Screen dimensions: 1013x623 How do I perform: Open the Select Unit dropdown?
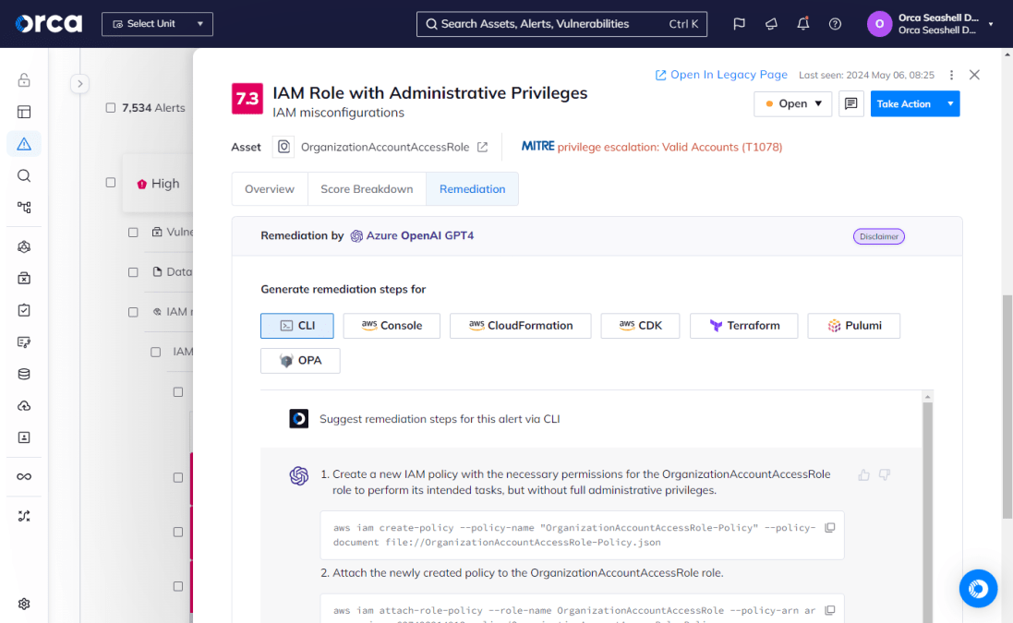pos(157,24)
